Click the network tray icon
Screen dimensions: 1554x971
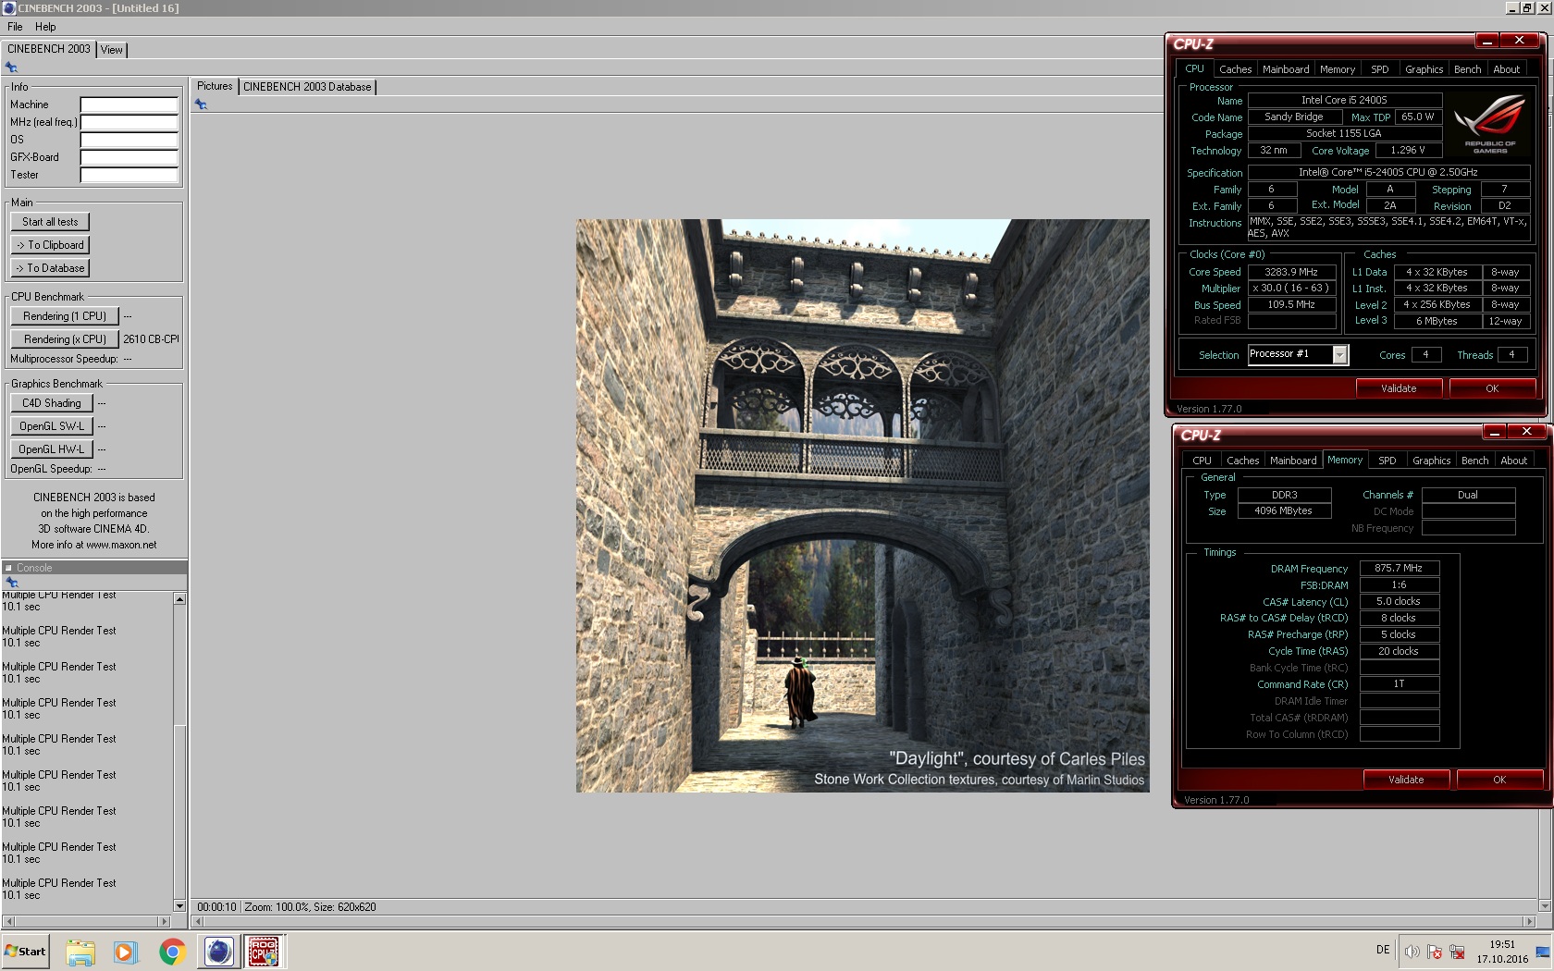pyautogui.click(x=1457, y=952)
